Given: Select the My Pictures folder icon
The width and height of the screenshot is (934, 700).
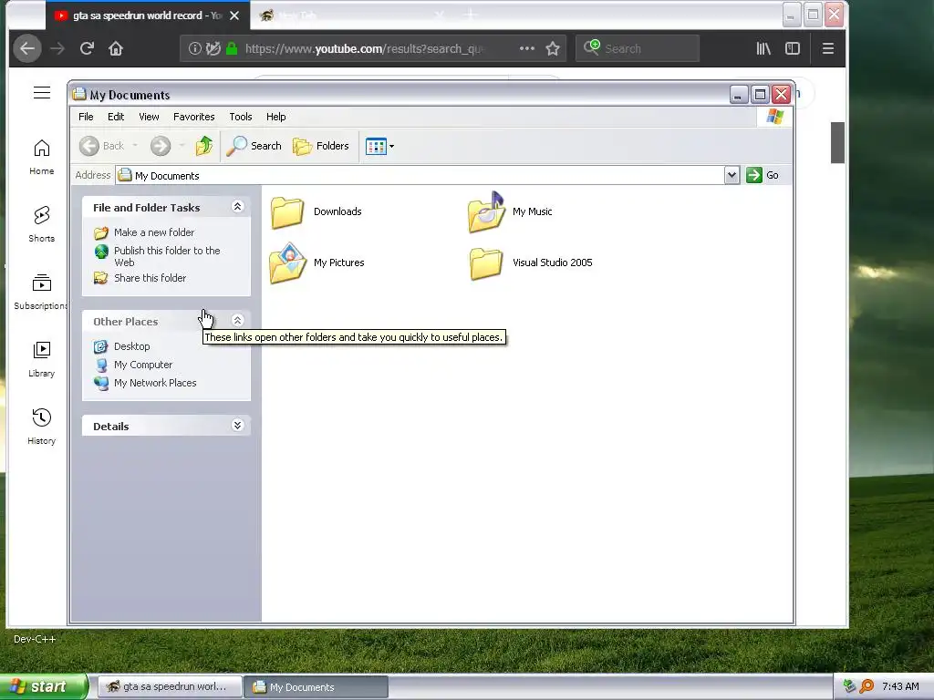Looking at the screenshot, I should click(x=287, y=262).
